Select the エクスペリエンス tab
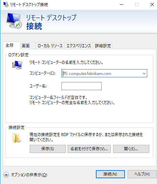 (x=79, y=46)
